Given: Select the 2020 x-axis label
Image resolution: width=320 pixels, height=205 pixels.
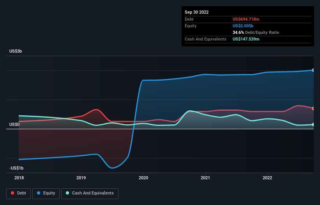Looking at the screenshot, I should (143, 178).
